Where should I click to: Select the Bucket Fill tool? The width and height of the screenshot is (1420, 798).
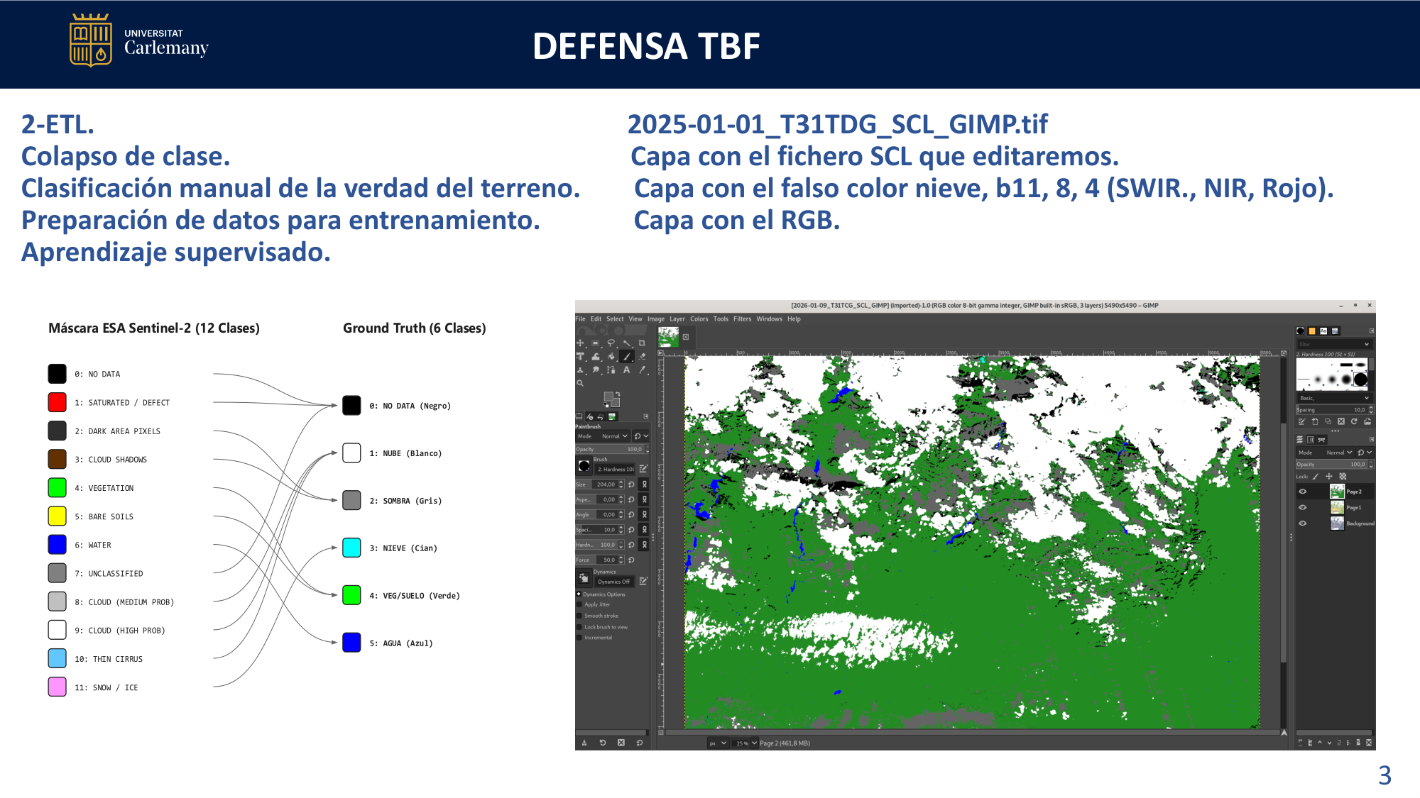[611, 356]
